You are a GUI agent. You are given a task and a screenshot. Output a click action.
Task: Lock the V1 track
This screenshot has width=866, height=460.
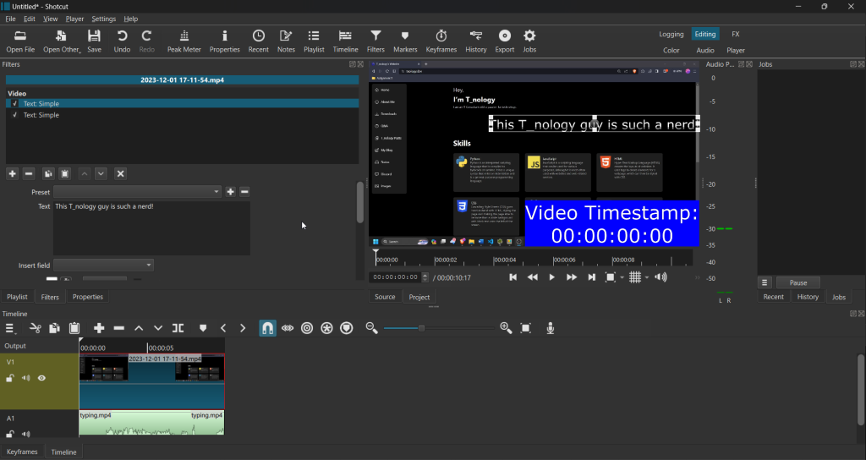click(x=10, y=378)
